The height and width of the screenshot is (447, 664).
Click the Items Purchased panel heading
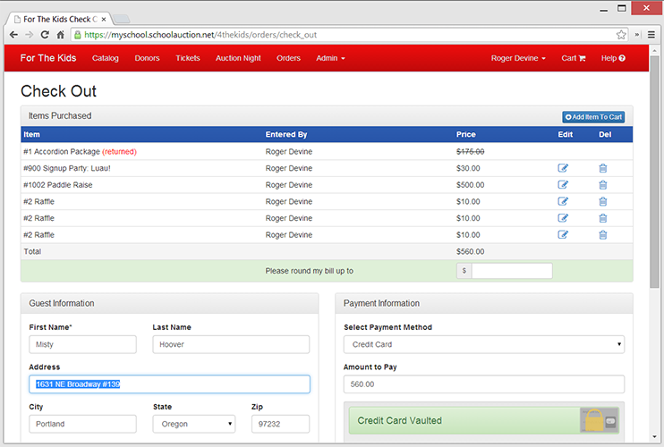tap(60, 116)
